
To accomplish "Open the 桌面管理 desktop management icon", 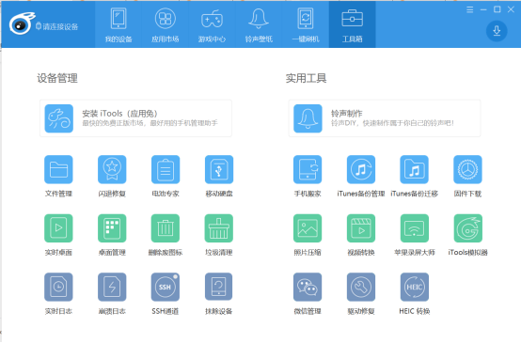I will [112, 228].
